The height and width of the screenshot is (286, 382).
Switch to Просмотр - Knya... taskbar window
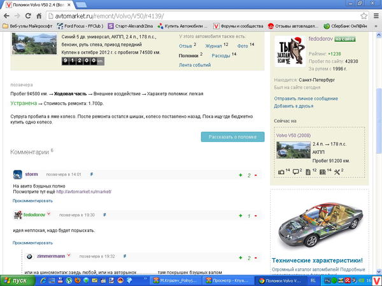[227, 281]
